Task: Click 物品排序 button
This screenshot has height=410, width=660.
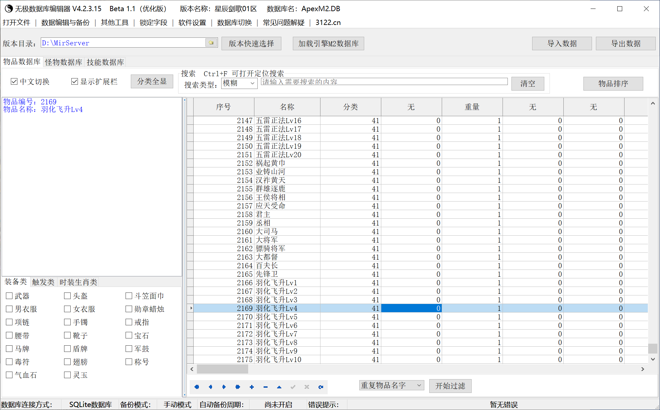Action: tap(613, 84)
